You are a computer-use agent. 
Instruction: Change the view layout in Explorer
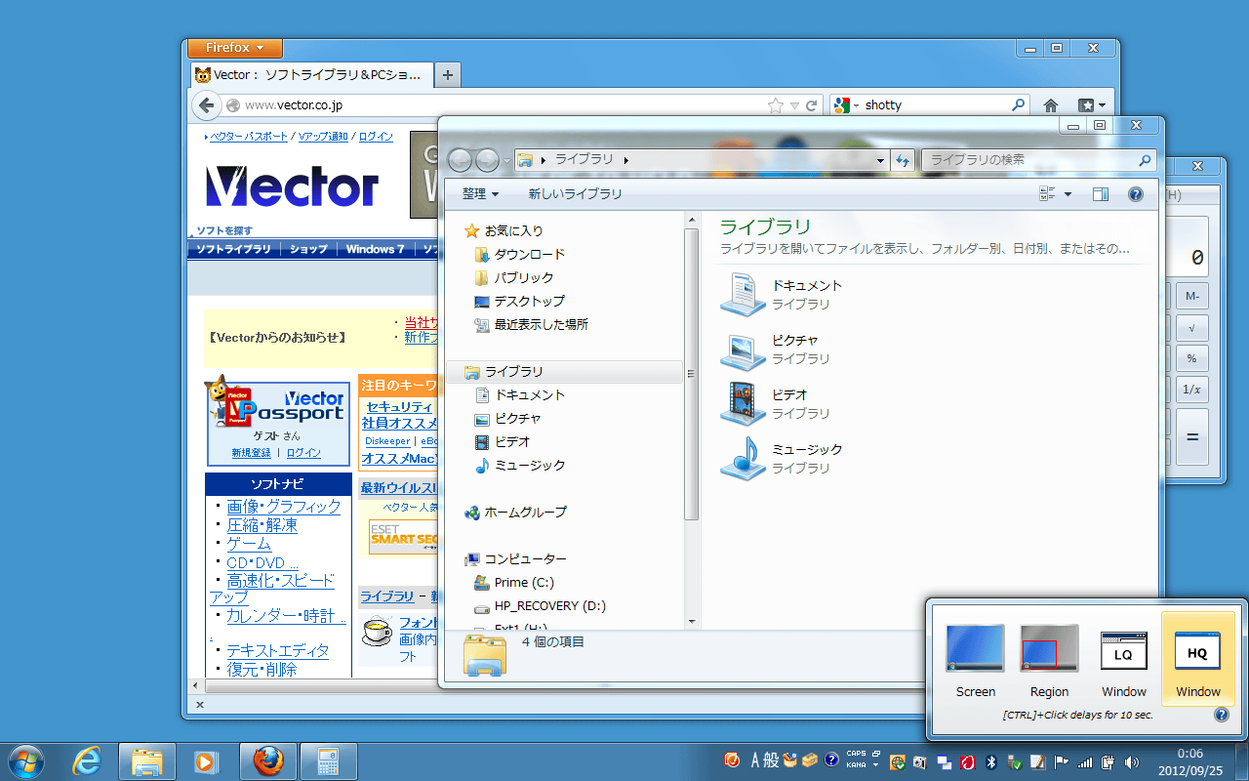click(1048, 194)
